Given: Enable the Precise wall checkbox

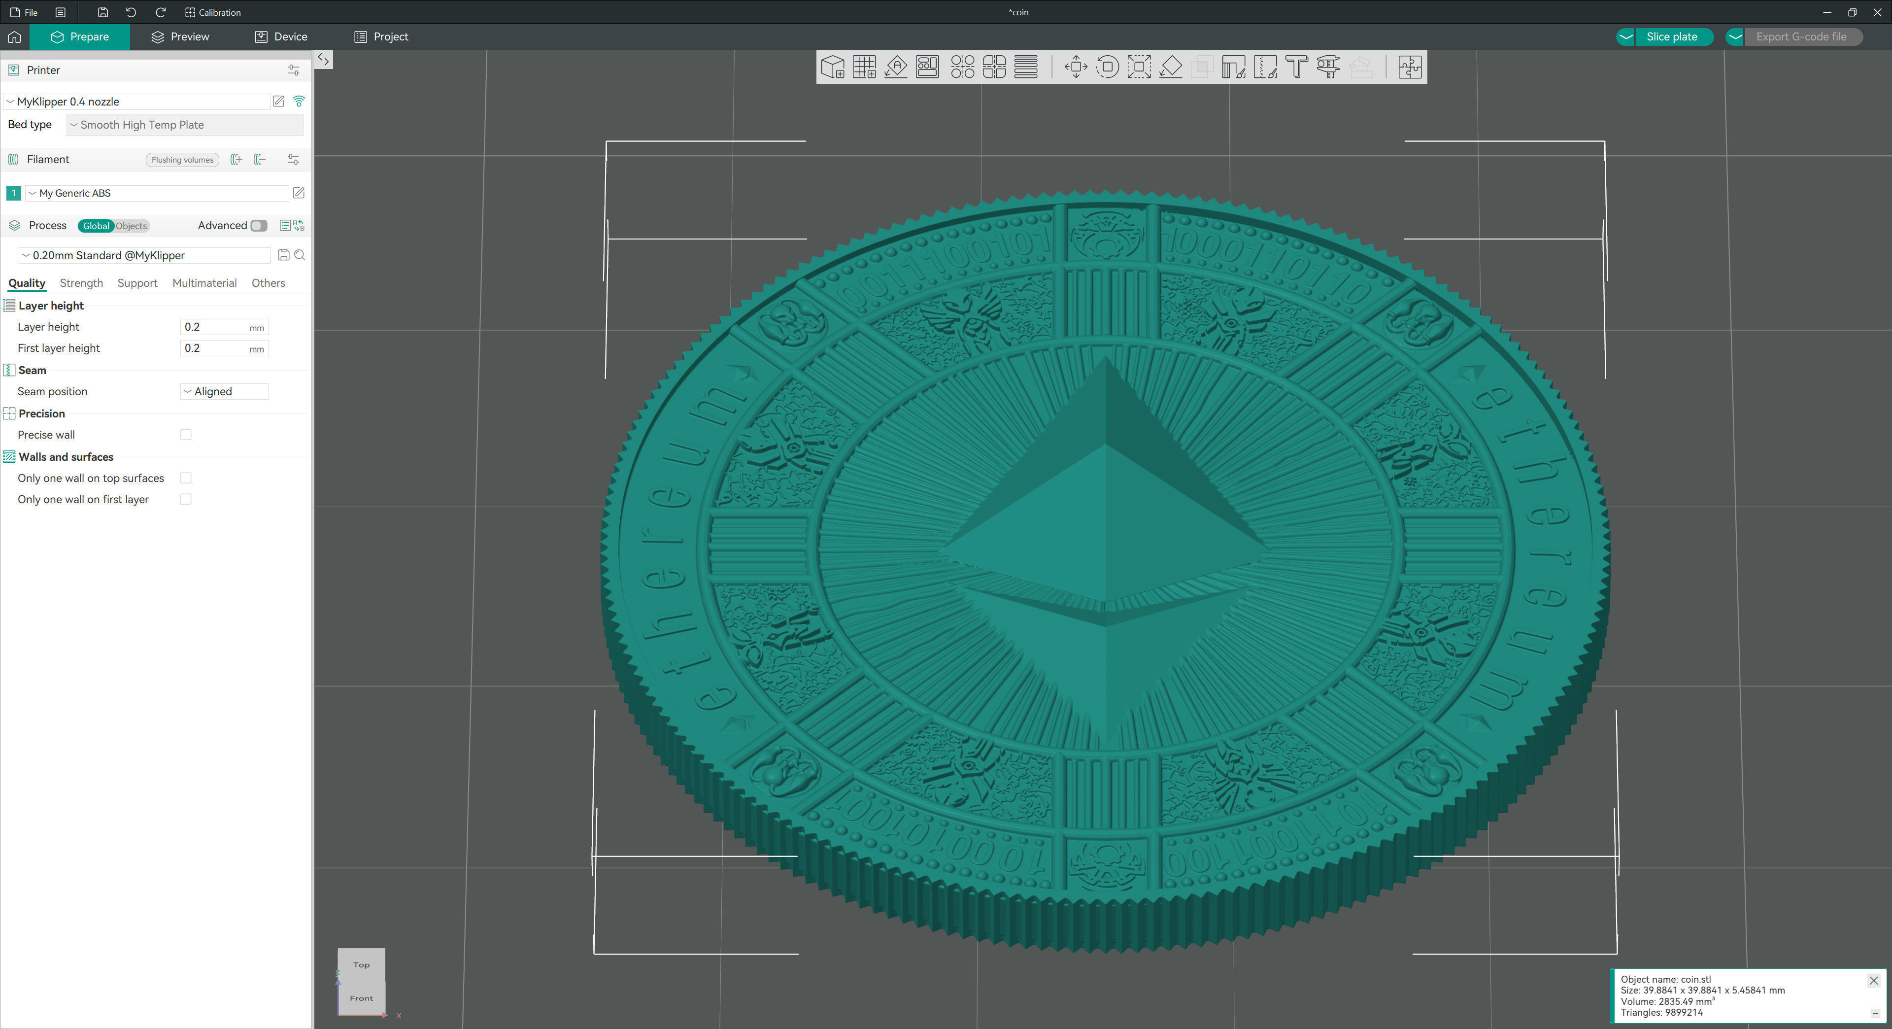Looking at the screenshot, I should tap(186, 435).
